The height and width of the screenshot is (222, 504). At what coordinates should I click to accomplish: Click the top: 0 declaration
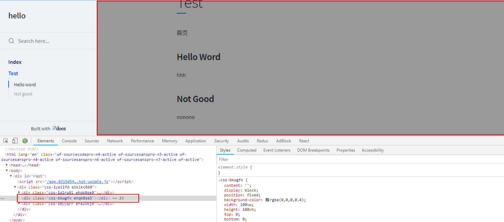pyautogui.click(x=232, y=214)
